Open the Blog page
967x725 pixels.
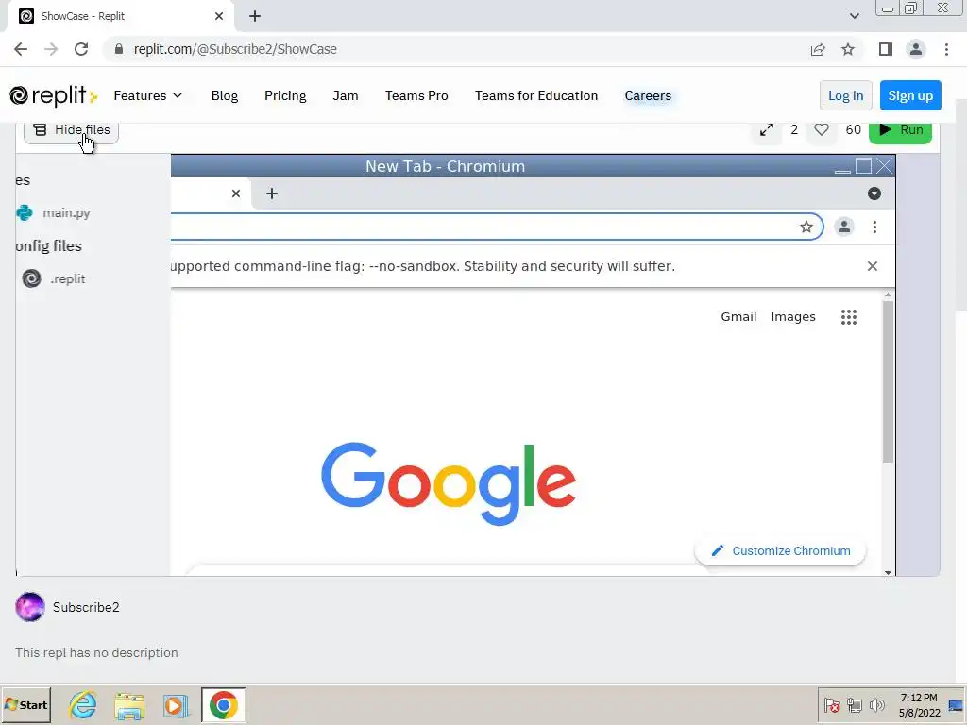[x=225, y=95]
